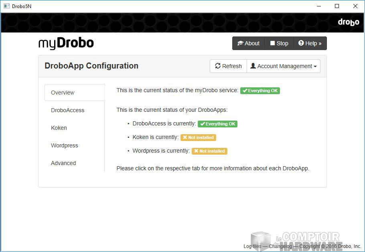Click the DroboAccess Everything OK badge
365x252 pixels.
click(217, 124)
